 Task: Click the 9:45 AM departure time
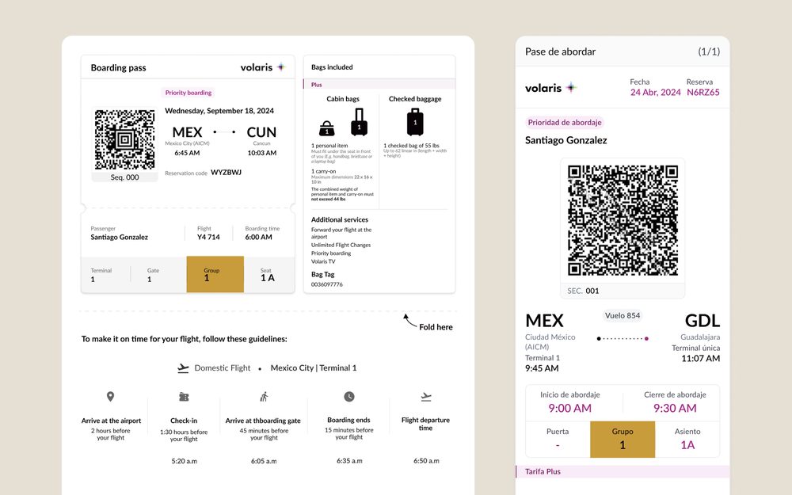pyautogui.click(x=542, y=368)
